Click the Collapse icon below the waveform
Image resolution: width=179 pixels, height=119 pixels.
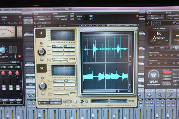(x=75, y=101)
